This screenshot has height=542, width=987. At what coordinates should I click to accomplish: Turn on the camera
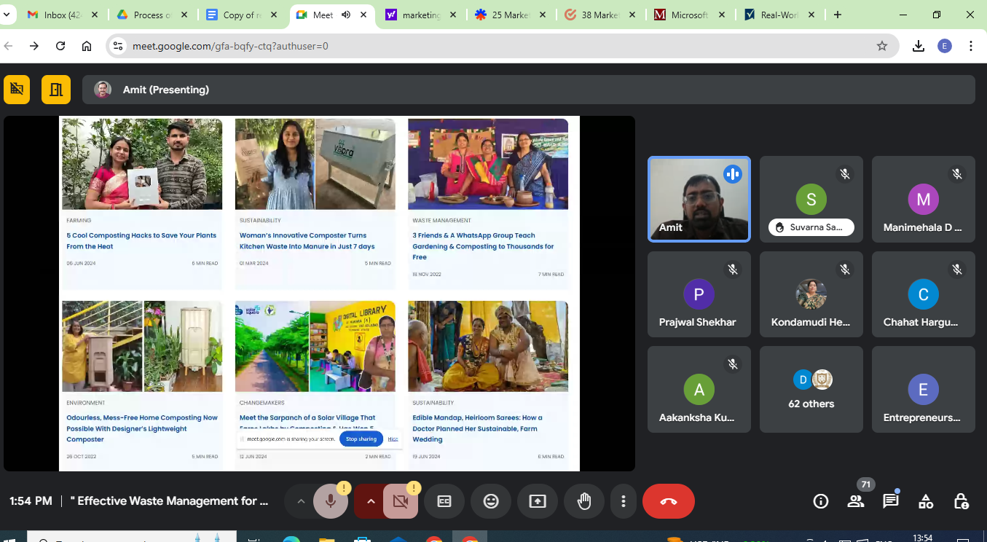tap(400, 501)
